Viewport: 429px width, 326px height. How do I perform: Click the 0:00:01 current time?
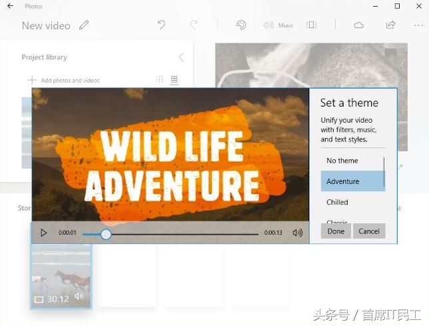67,233
